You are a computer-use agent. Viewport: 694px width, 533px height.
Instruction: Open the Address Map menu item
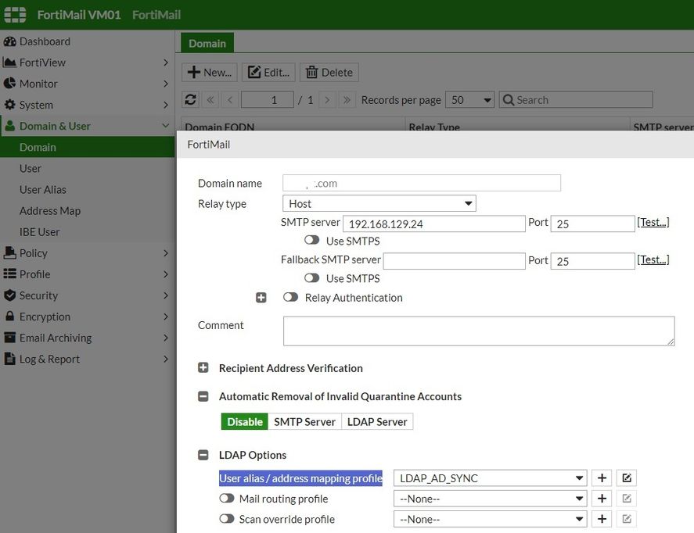[x=50, y=211]
